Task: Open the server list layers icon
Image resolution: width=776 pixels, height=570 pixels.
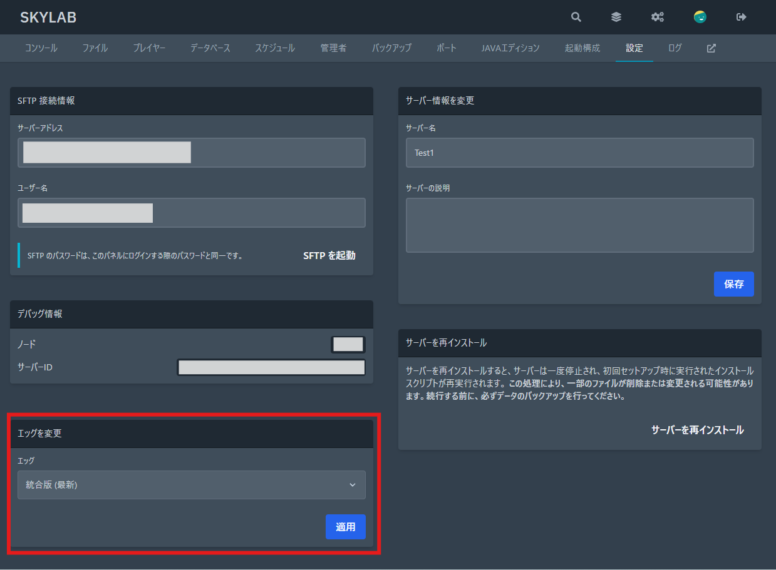Action: (616, 18)
